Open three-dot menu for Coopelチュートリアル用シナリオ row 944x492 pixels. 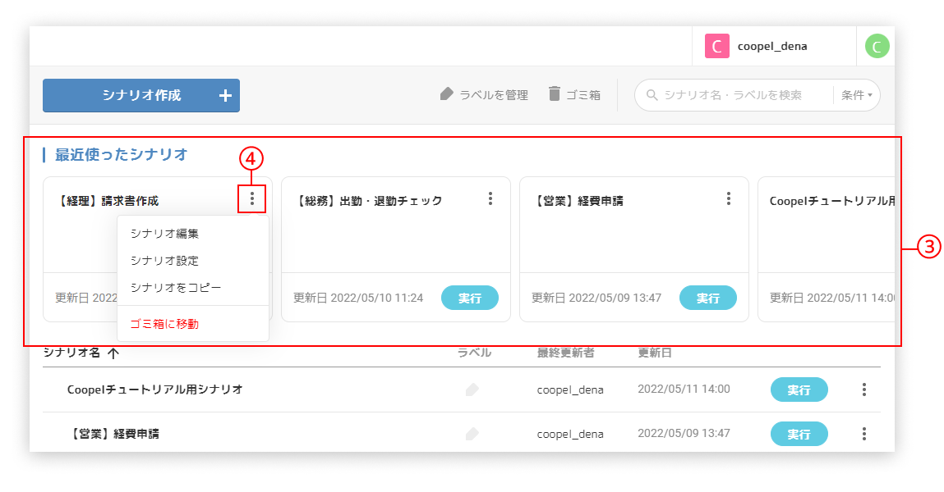[x=864, y=389]
